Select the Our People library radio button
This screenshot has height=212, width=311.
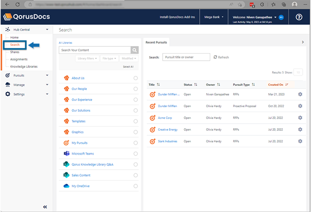(x=136, y=89)
